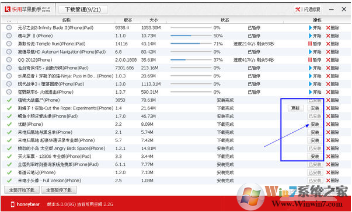The image size is (352, 212).
Task: Click the 全部开始下载 button
Action: [x=22, y=190]
